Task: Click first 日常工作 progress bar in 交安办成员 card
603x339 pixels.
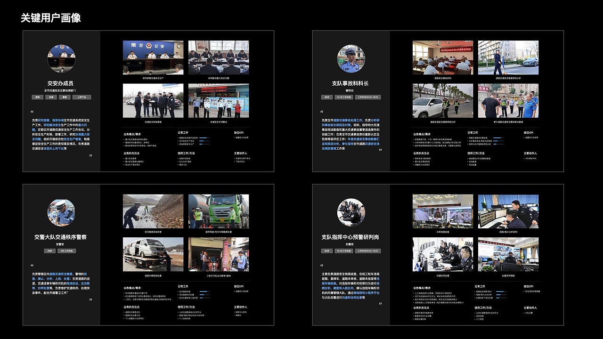Action: click(x=204, y=138)
